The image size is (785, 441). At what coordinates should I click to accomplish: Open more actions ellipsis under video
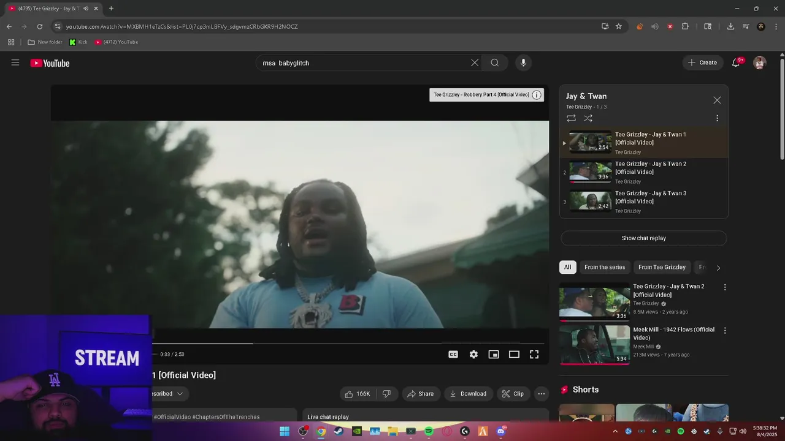pos(541,394)
